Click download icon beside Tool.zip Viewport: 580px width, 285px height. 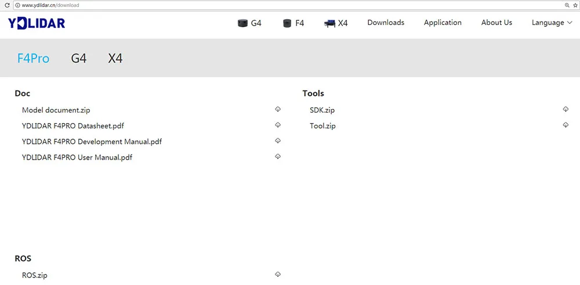565,125
